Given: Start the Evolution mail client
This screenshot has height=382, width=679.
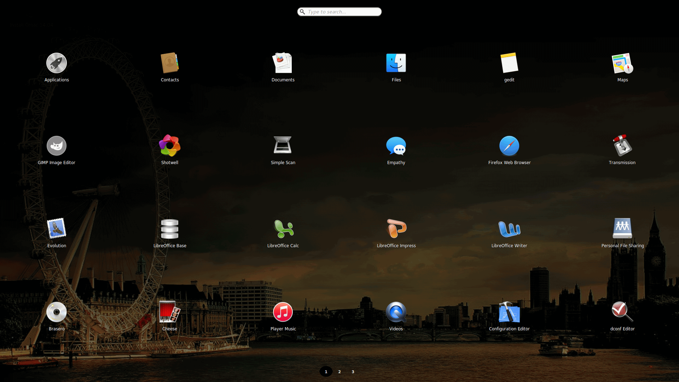Looking at the screenshot, I should (57, 229).
